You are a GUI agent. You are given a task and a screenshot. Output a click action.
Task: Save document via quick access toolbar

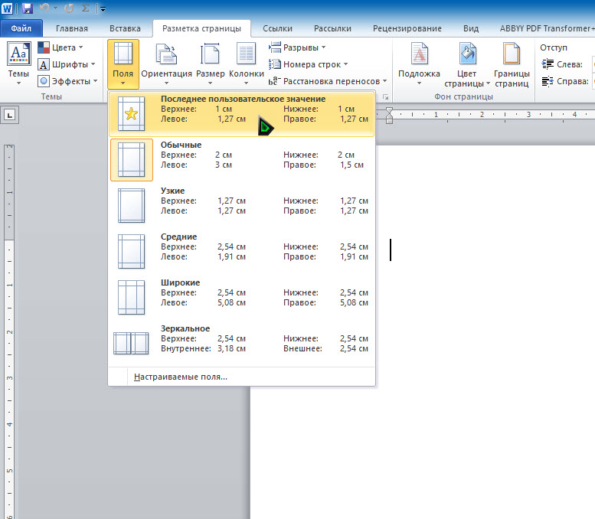(x=27, y=8)
